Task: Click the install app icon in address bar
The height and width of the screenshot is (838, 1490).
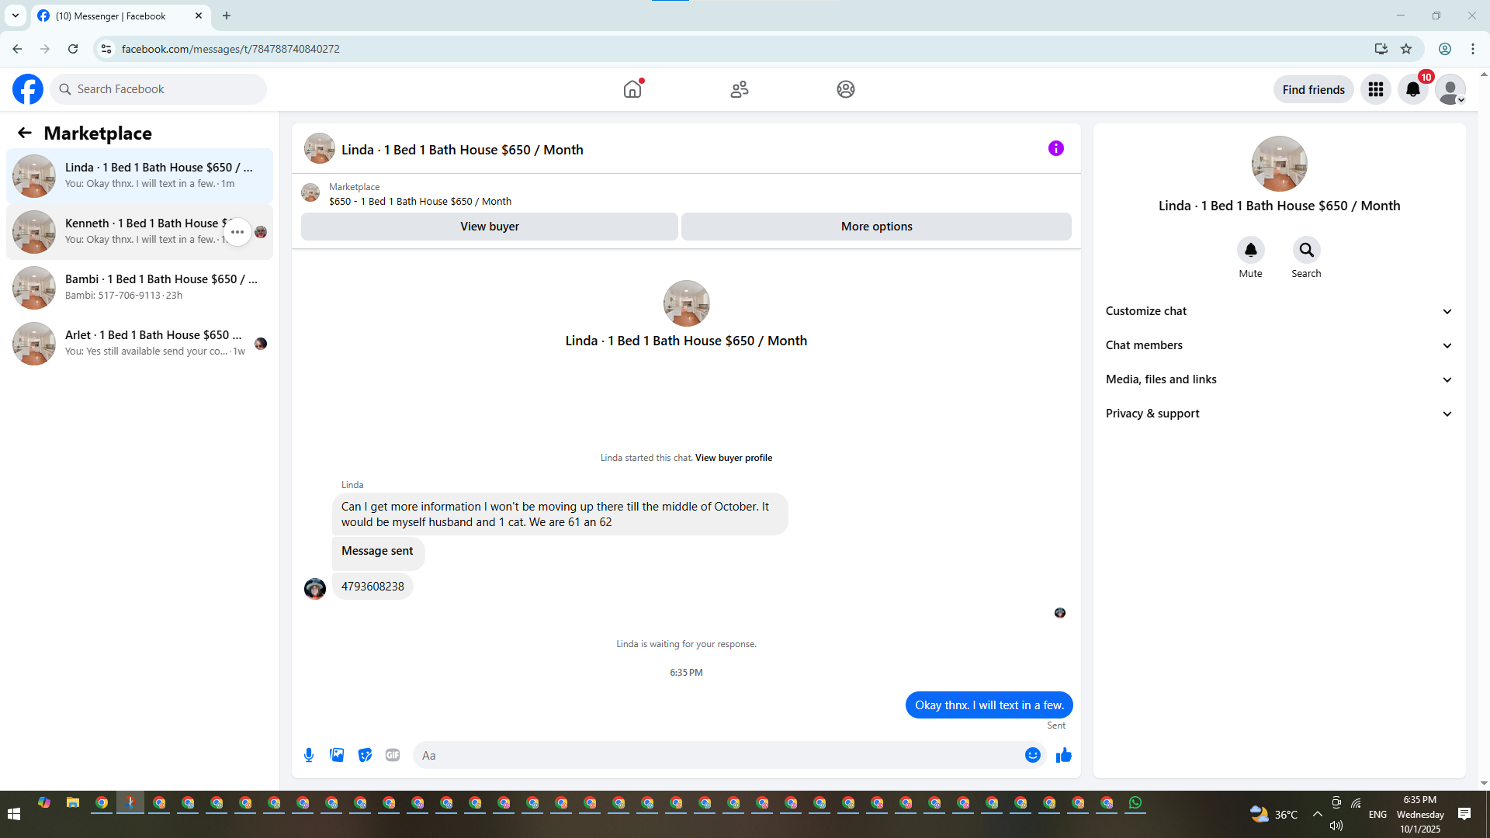Action: [1381, 49]
